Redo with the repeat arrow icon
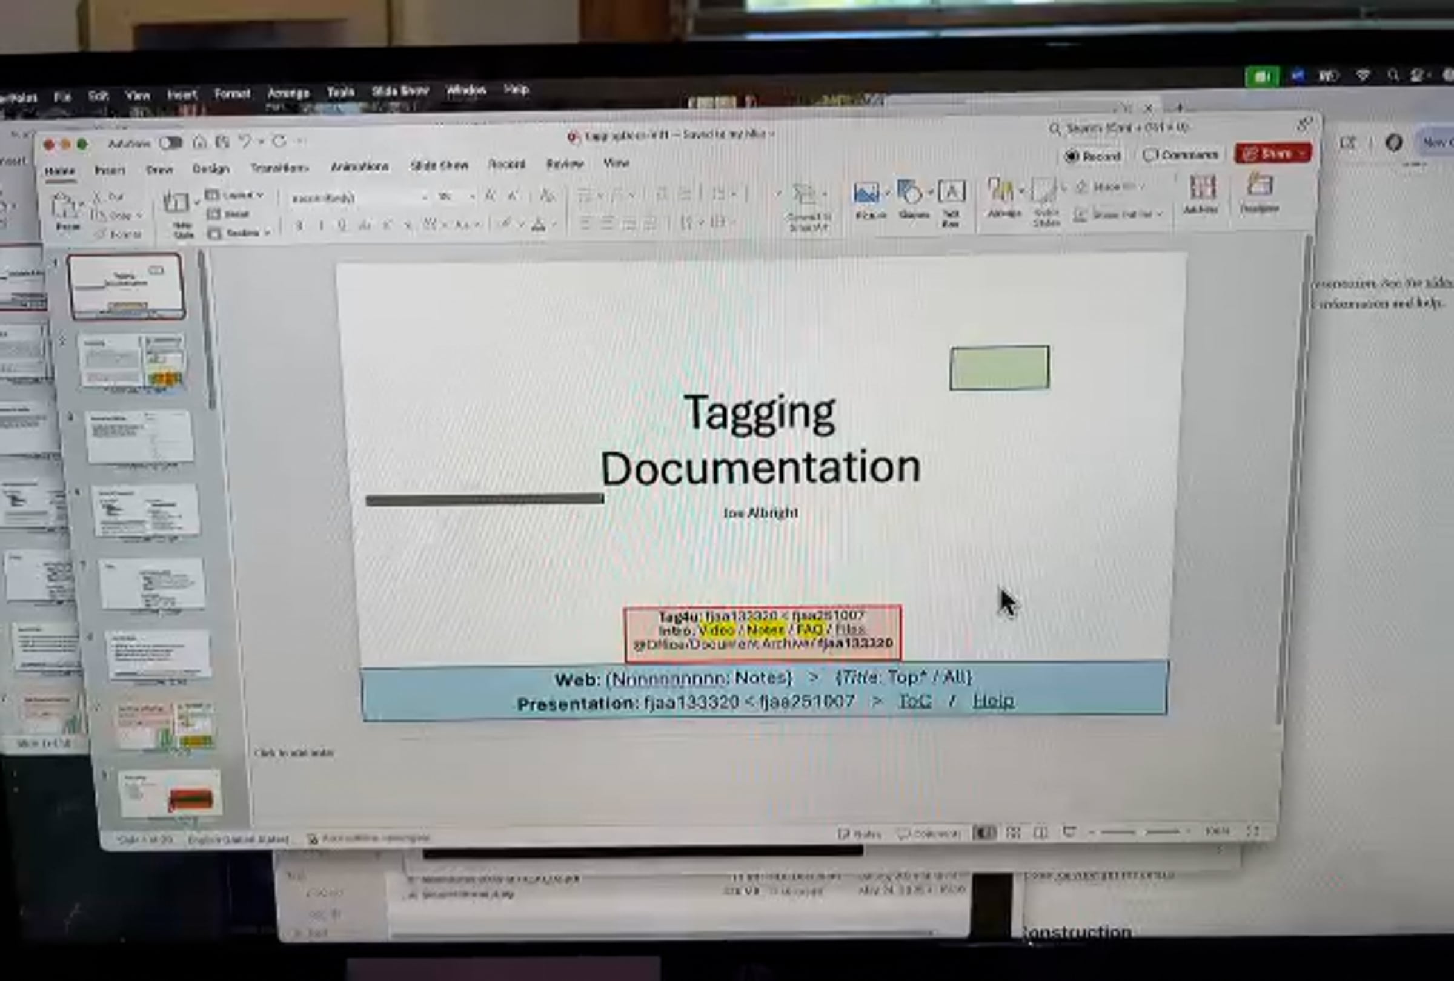The width and height of the screenshot is (1454, 981). [x=279, y=141]
